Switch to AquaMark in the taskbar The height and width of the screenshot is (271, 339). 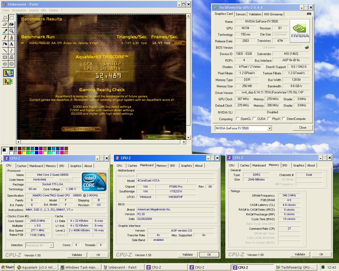point(37,267)
